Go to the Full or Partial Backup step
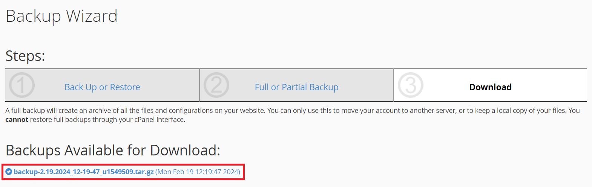 point(296,87)
